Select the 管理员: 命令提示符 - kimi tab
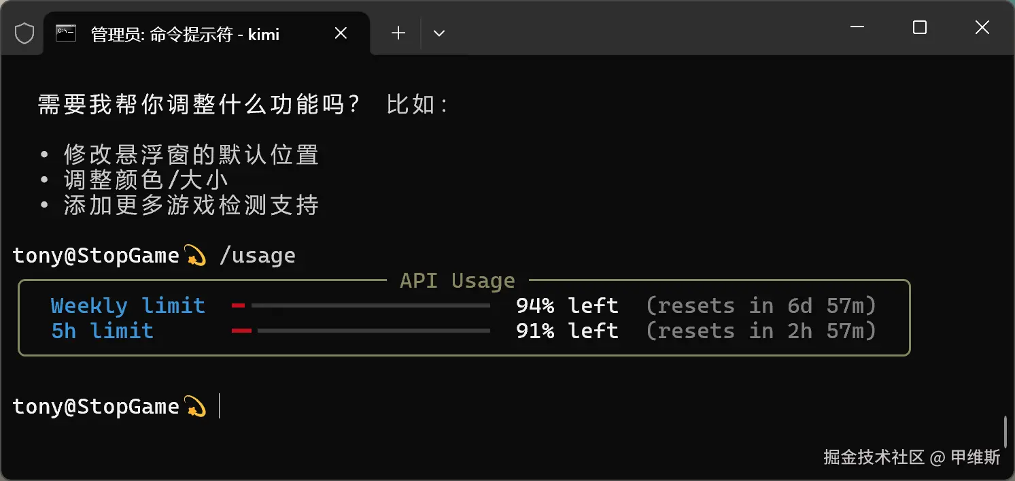Viewport: 1015px width, 481px height. [x=185, y=34]
